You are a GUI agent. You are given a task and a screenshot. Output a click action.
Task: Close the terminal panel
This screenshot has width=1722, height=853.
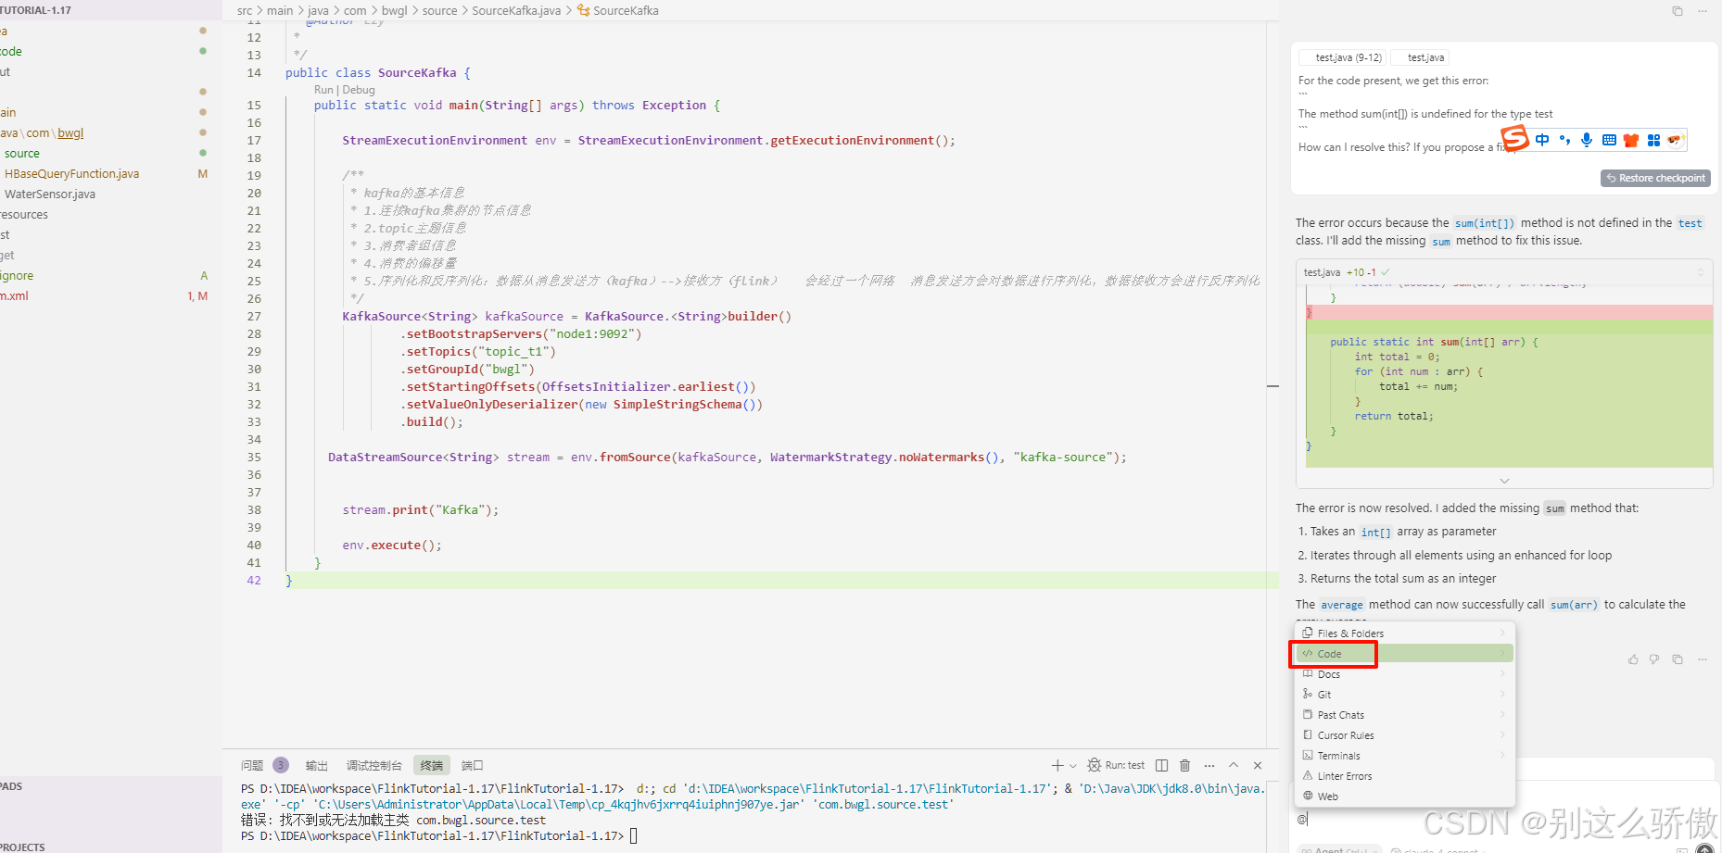(1258, 765)
